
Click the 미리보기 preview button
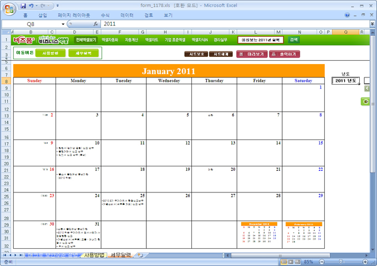pyautogui.click(x=252, y=54)
